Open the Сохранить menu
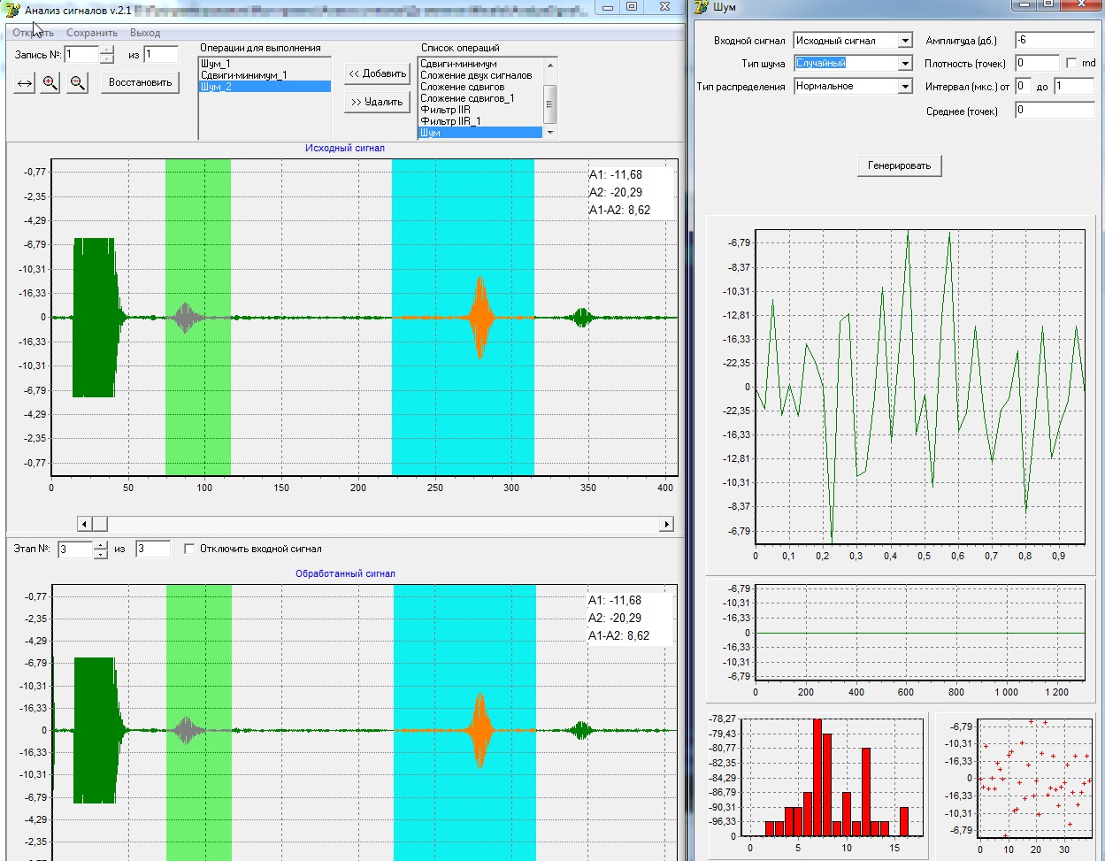The width and height of the screenshot is (1105, 861). pyautogui.click(x=92, y=33)
